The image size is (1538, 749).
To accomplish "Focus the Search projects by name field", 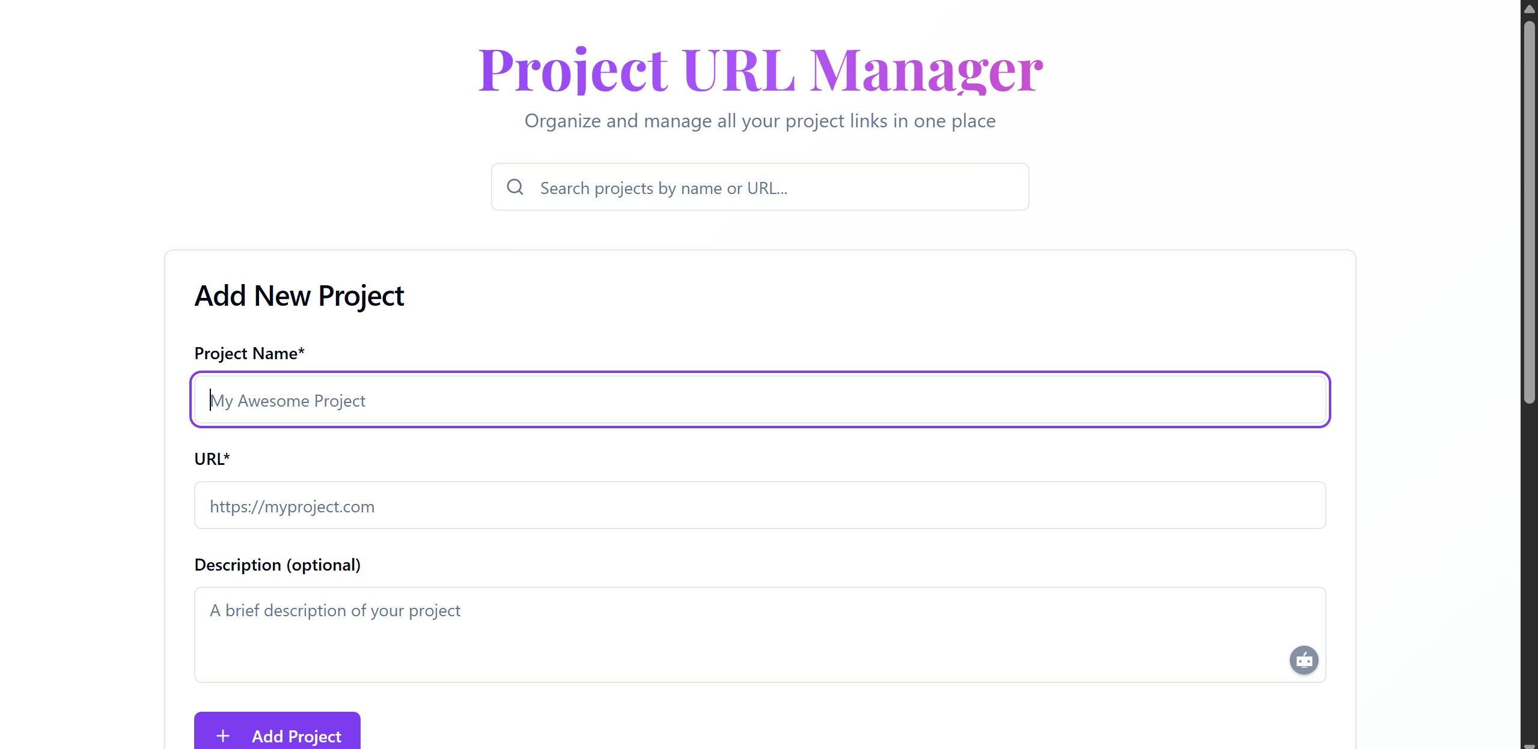I will [x=775, y=188].
